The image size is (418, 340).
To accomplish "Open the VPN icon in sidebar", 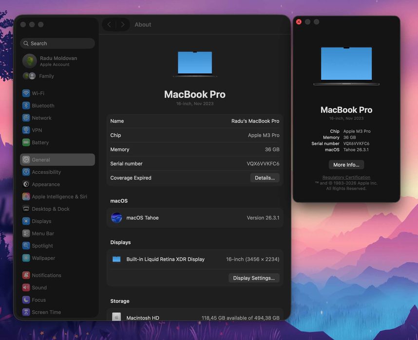I will pyautogui.click(x=26, y=130).
